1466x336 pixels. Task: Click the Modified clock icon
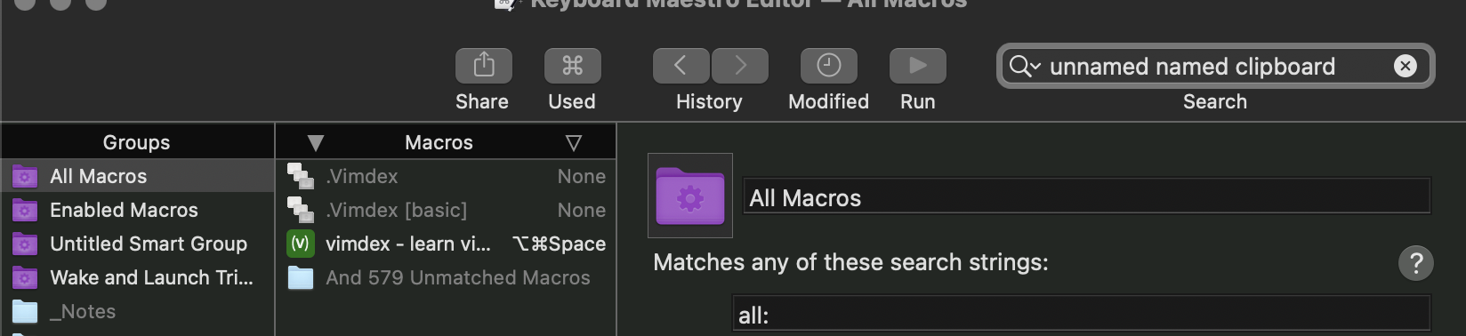828,66
